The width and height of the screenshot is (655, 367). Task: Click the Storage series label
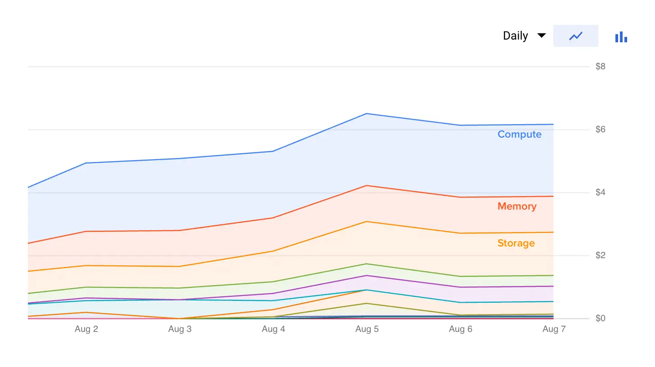(x=516, y=243)
